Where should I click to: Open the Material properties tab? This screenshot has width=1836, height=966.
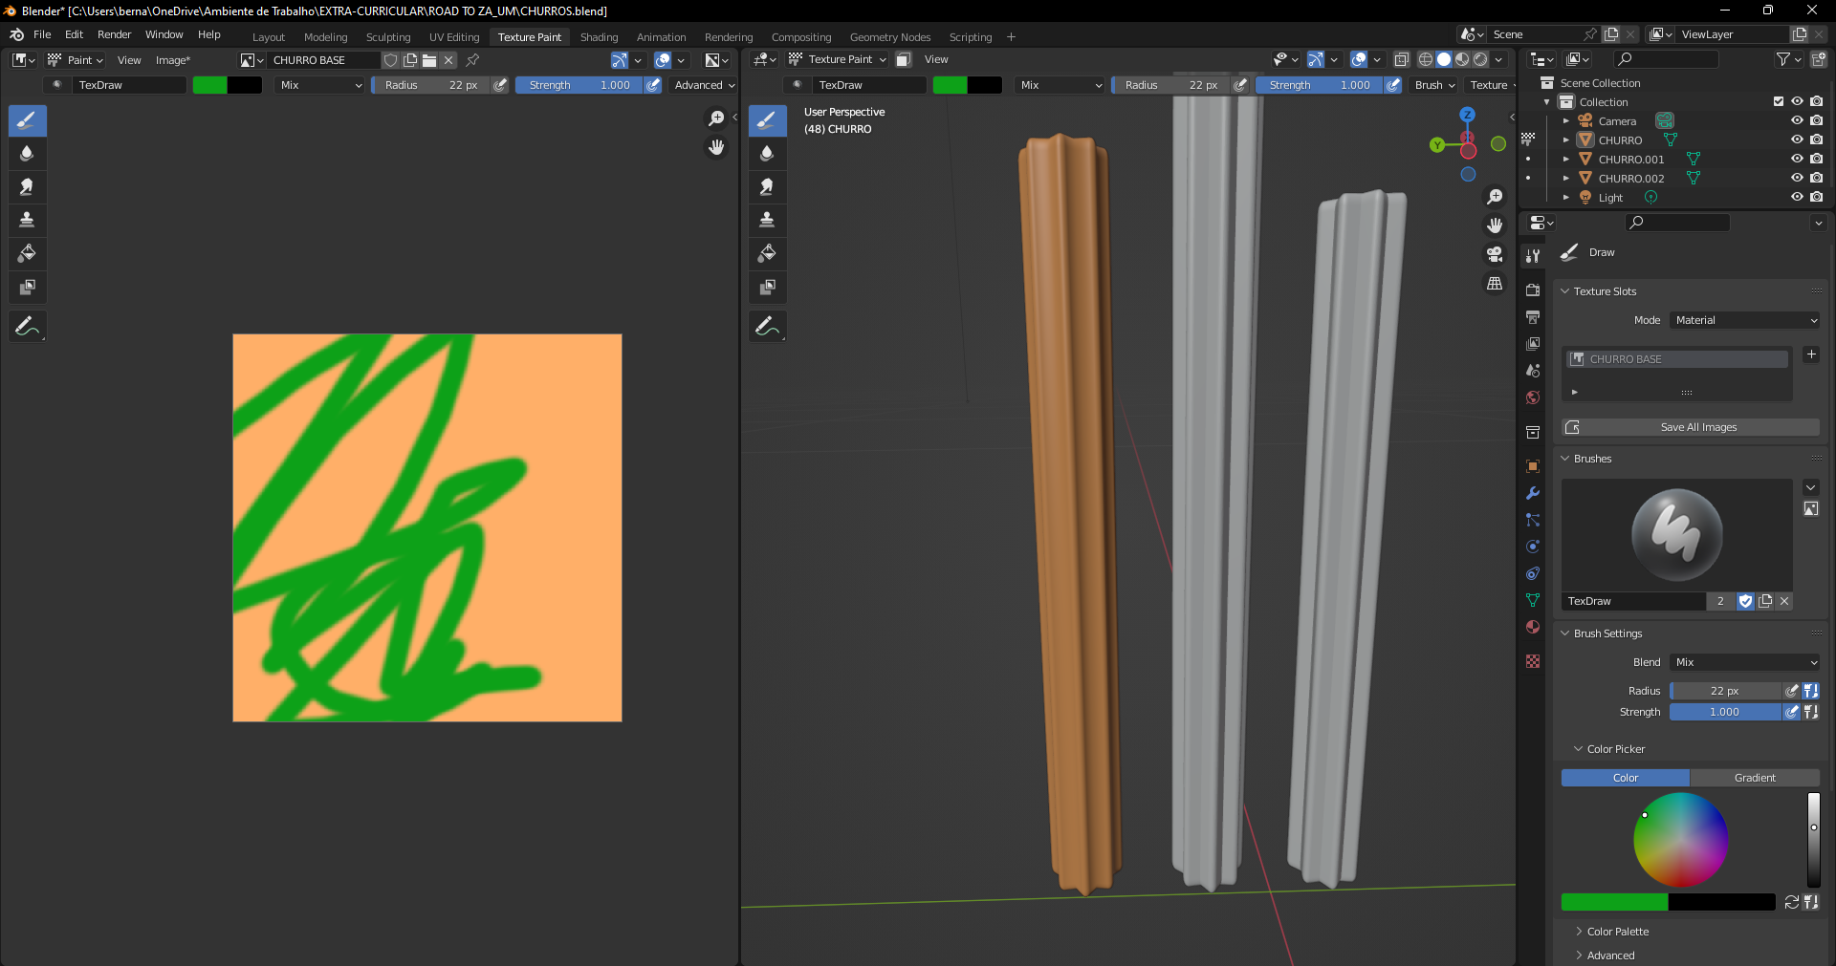1533,627
